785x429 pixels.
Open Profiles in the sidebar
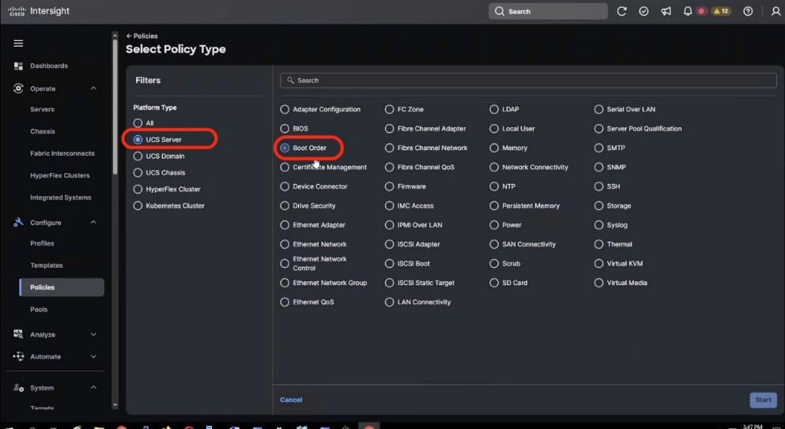(42, 243)
